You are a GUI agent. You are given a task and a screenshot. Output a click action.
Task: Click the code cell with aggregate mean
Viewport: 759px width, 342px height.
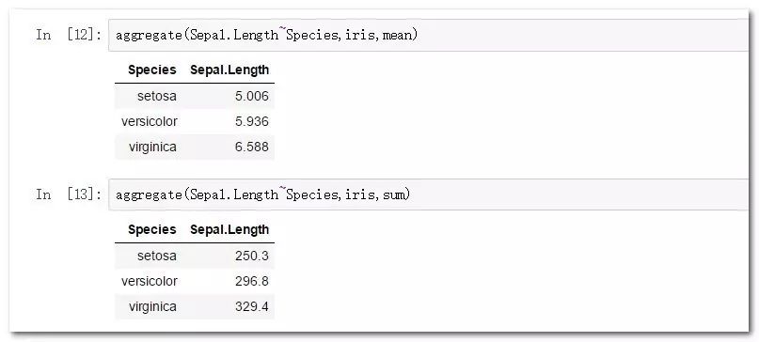click(x=428, y=36)
